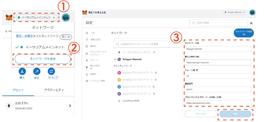Open 連絡先 settings section
This screenshot has width=269, height=122.
coord(93,46)
